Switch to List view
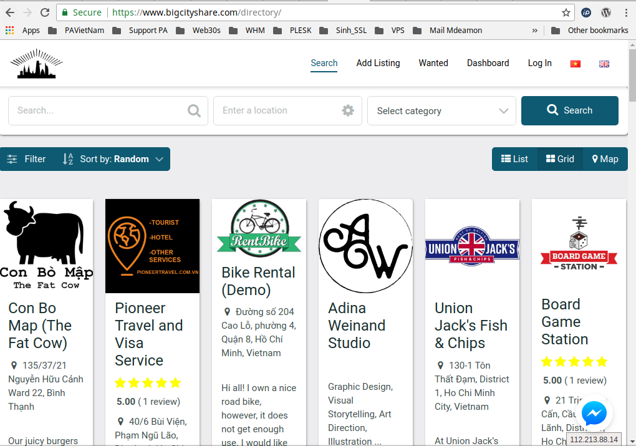This screenshot has height=446, width=636. pos(514,159)
